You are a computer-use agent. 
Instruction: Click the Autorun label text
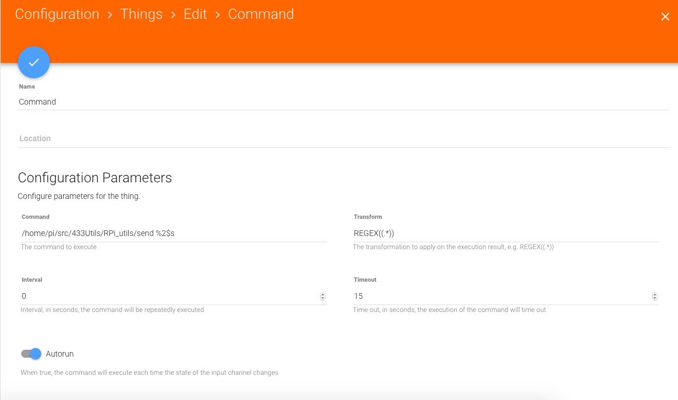click(x=60, y=354)
